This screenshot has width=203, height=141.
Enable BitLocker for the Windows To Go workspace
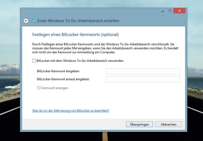(34, 61)
